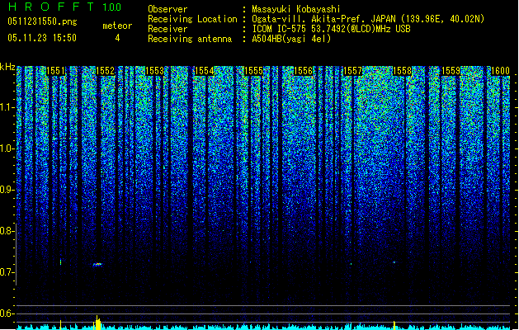This screenshot has width=519, height=330.
Task: Click the bright meteor echo near 1552
Action: click(x=97, y=265)
